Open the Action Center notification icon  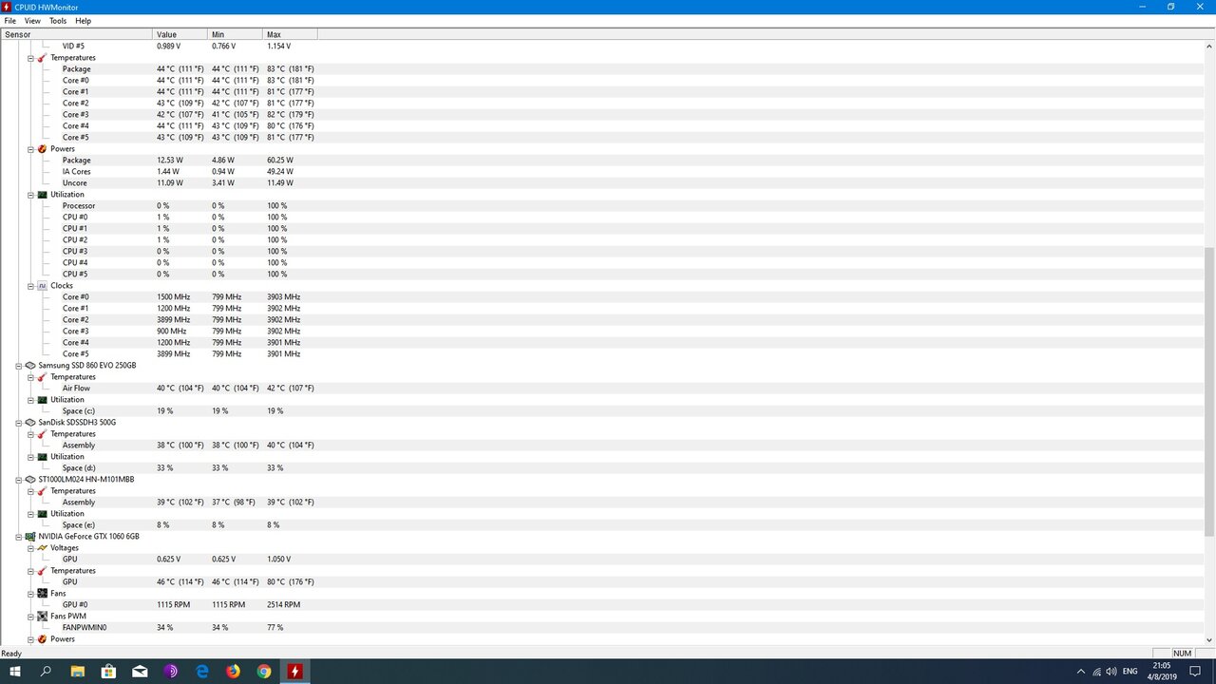click(x=1195, y=672)
